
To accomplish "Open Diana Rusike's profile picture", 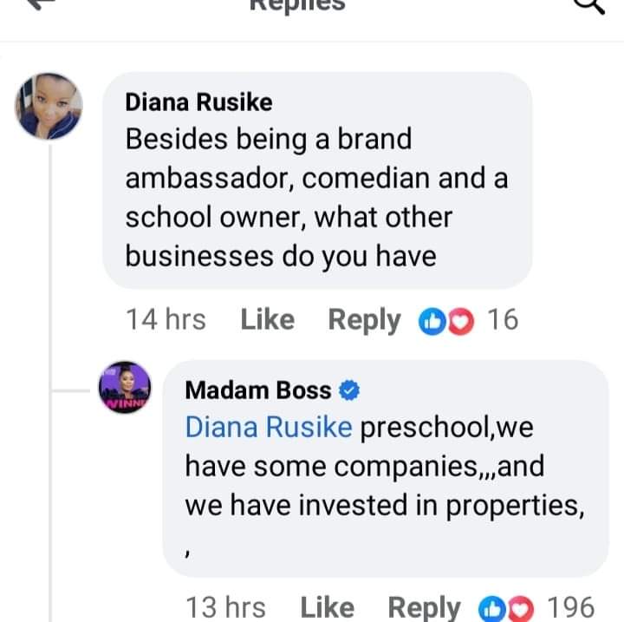I will pyautogui.click(x=49, y=106).
